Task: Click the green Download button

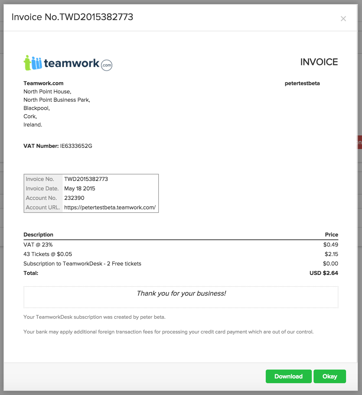Action: 288,376
